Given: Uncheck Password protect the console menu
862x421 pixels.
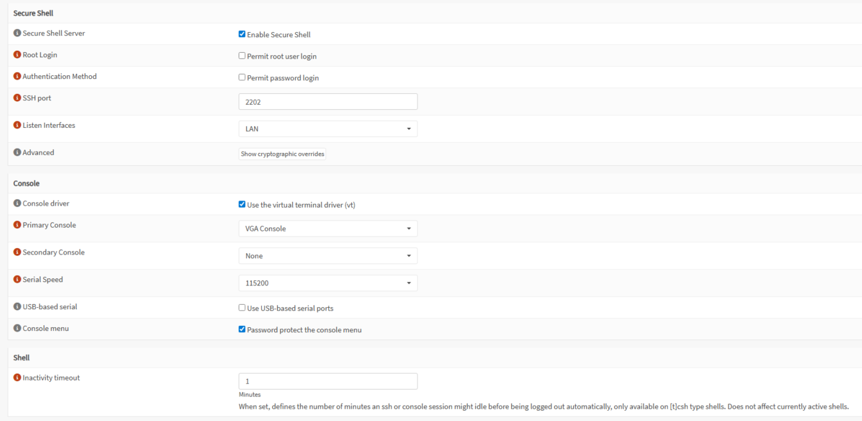Looking at the screenshot, I should [242, 329].
